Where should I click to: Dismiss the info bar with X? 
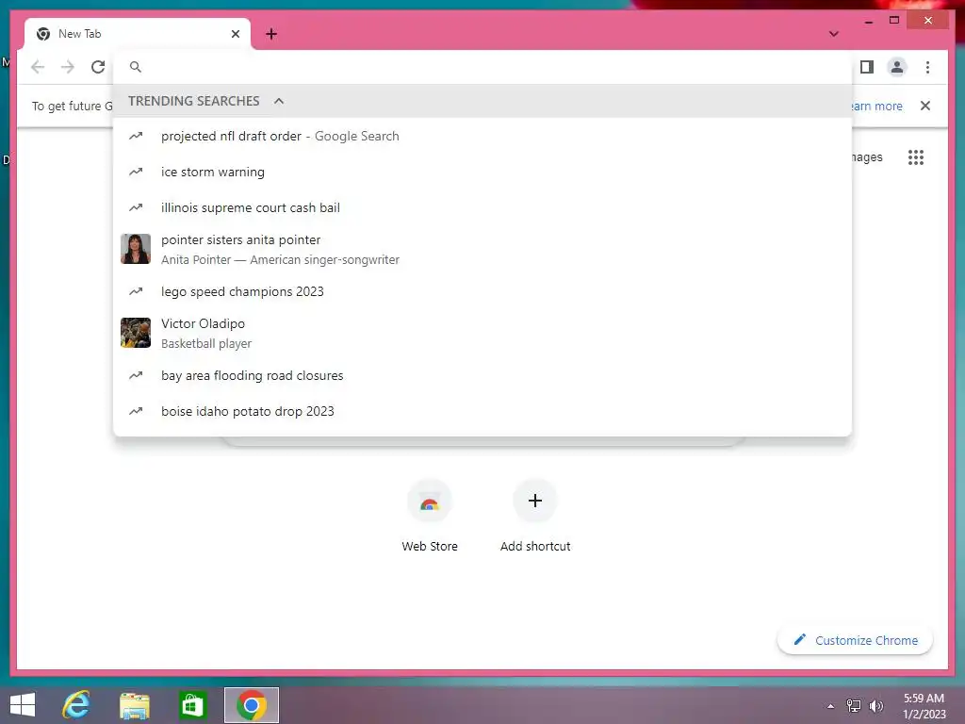[x=925, y=106]
